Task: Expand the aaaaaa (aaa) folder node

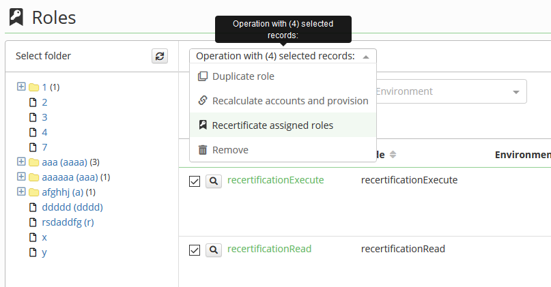Action: coord(21,177)
